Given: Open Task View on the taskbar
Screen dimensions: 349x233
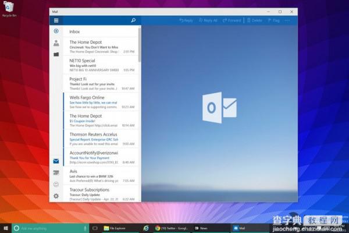Looking at the screenshot, I should pyautogui.click(x=95, y=228).
